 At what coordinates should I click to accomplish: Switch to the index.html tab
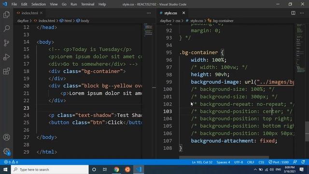tap(29, 13)
